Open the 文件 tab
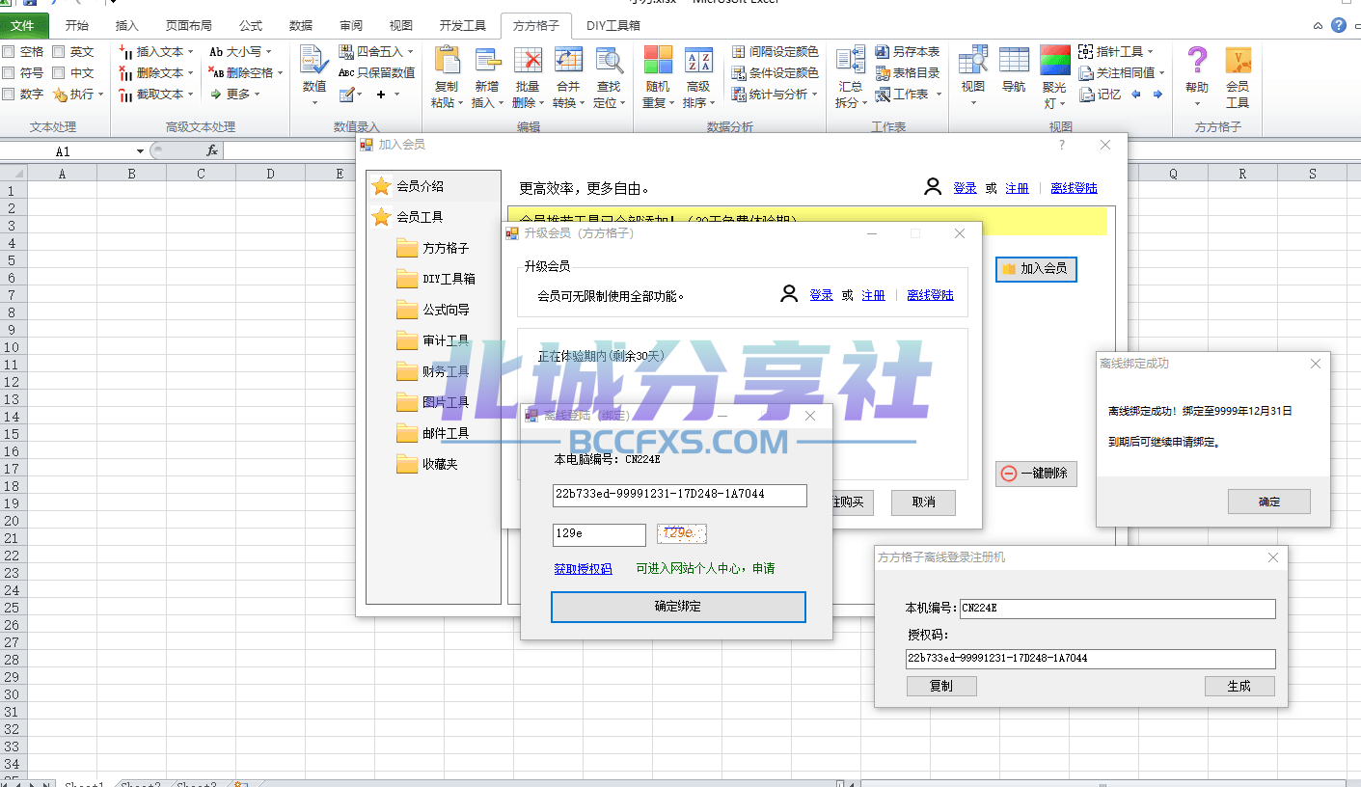This screenshot has width=1361, height=787. point(24,26)
